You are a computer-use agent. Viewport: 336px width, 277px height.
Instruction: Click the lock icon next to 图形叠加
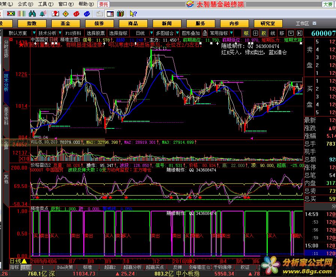[x=205, y=33]
